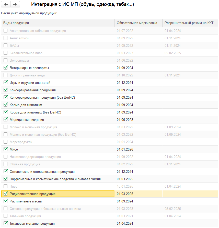Image resolution: width=219 pixels, height=228 pixels.
Task: Uncheck the Мясо product checkbox
Action: pos(6,149)
